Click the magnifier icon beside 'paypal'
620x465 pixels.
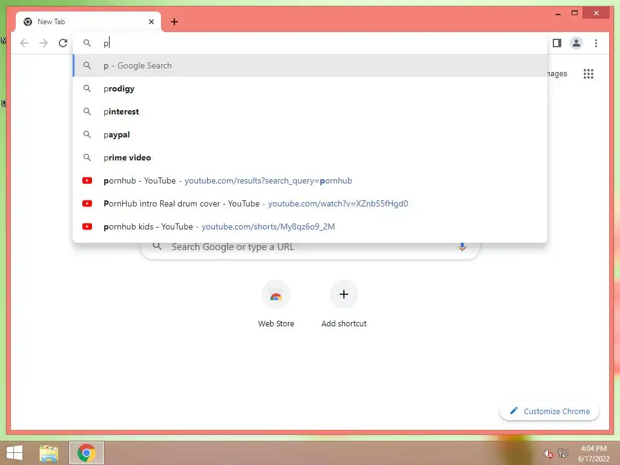click(x=87, y=134)
